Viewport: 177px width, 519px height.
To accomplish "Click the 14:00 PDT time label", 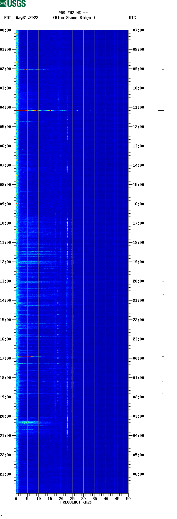I will pos(5,301).
